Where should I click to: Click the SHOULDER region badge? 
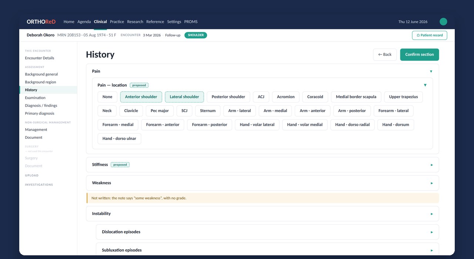click(196, 35)
